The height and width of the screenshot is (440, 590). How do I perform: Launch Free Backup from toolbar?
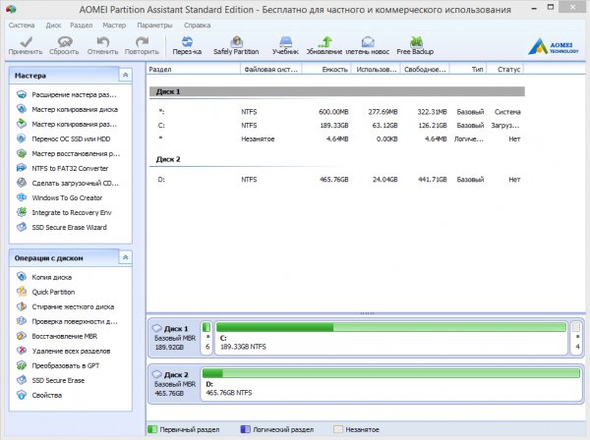pos(415,45)
